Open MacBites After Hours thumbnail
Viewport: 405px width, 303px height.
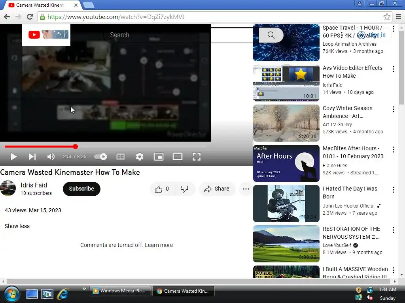point(286,163)
